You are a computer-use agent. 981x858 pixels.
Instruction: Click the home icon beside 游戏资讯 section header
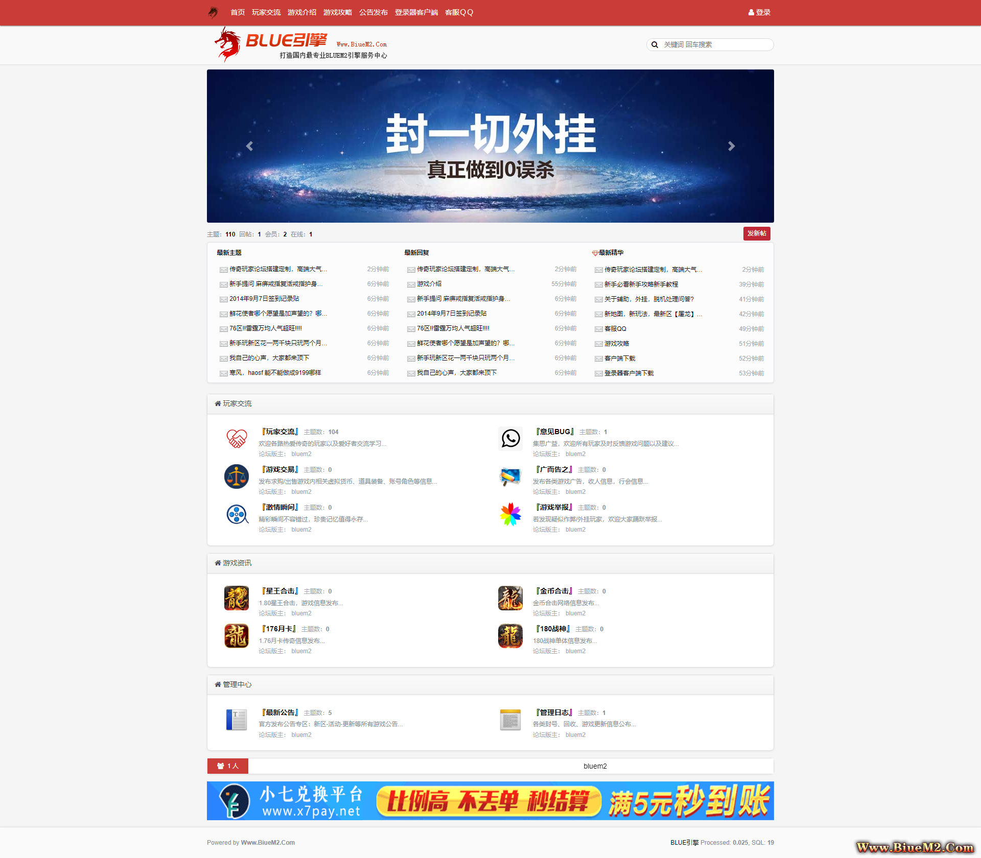click(218, 563)
